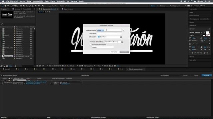This screenshot has width=213, height=119.
Task: Click the Procesar render button
Action: tap(207, 75)
